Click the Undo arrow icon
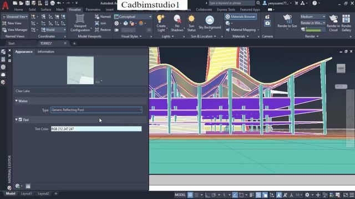This screenshot has width=355, height=199. point(59,3)
